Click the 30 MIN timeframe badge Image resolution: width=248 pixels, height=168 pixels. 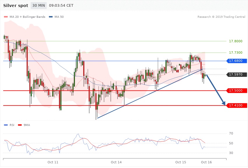tap(39, 6)
